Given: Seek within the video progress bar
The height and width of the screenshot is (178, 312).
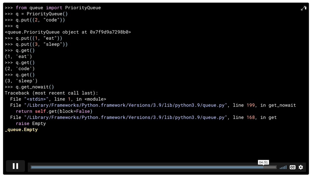Looking at the screenshot, I should (x=153, y=167).
